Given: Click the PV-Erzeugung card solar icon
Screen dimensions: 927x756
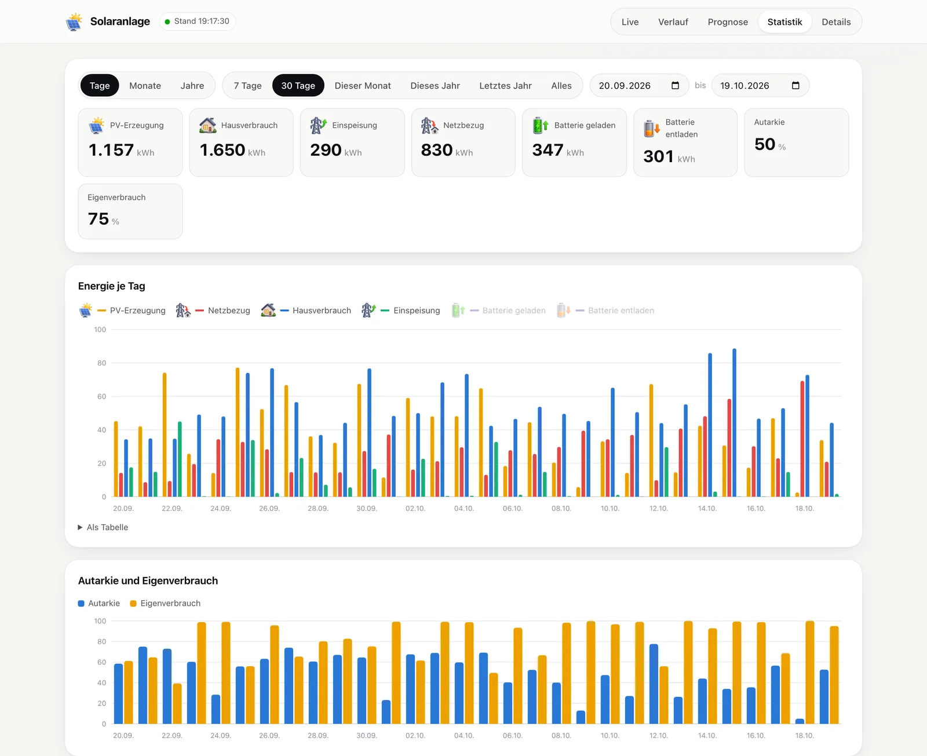Looking at the screenshot, I should (x=96, y=125).
